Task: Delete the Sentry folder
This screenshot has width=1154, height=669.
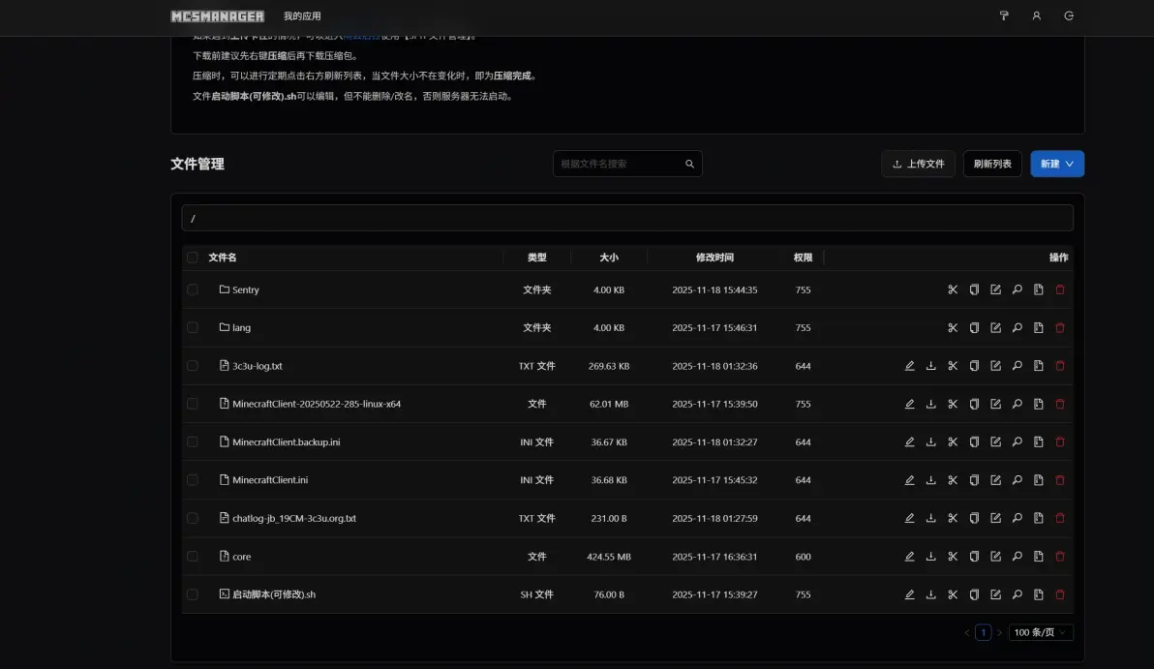Action: point(1060,290)
